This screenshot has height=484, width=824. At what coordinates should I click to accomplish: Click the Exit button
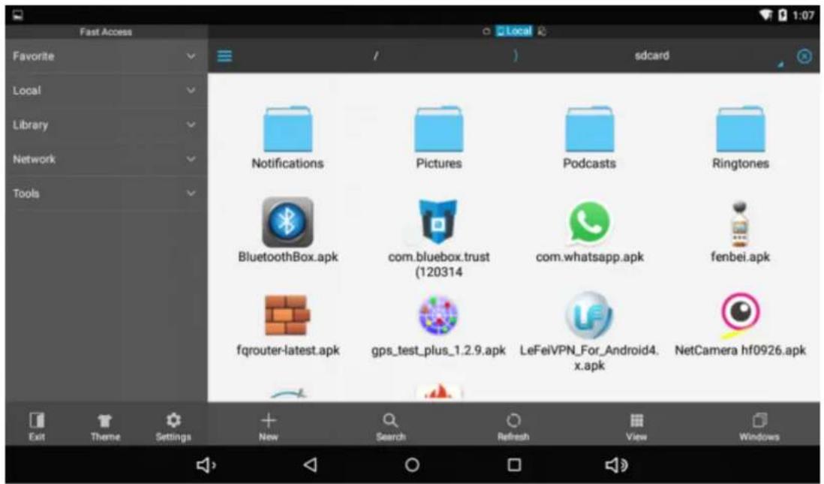(x=36, y=426)
